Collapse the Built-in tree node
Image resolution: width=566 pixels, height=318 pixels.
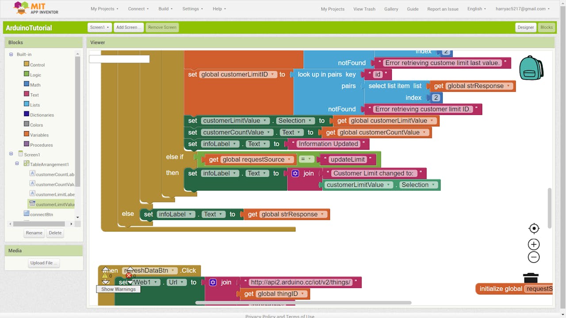point(11,54)
